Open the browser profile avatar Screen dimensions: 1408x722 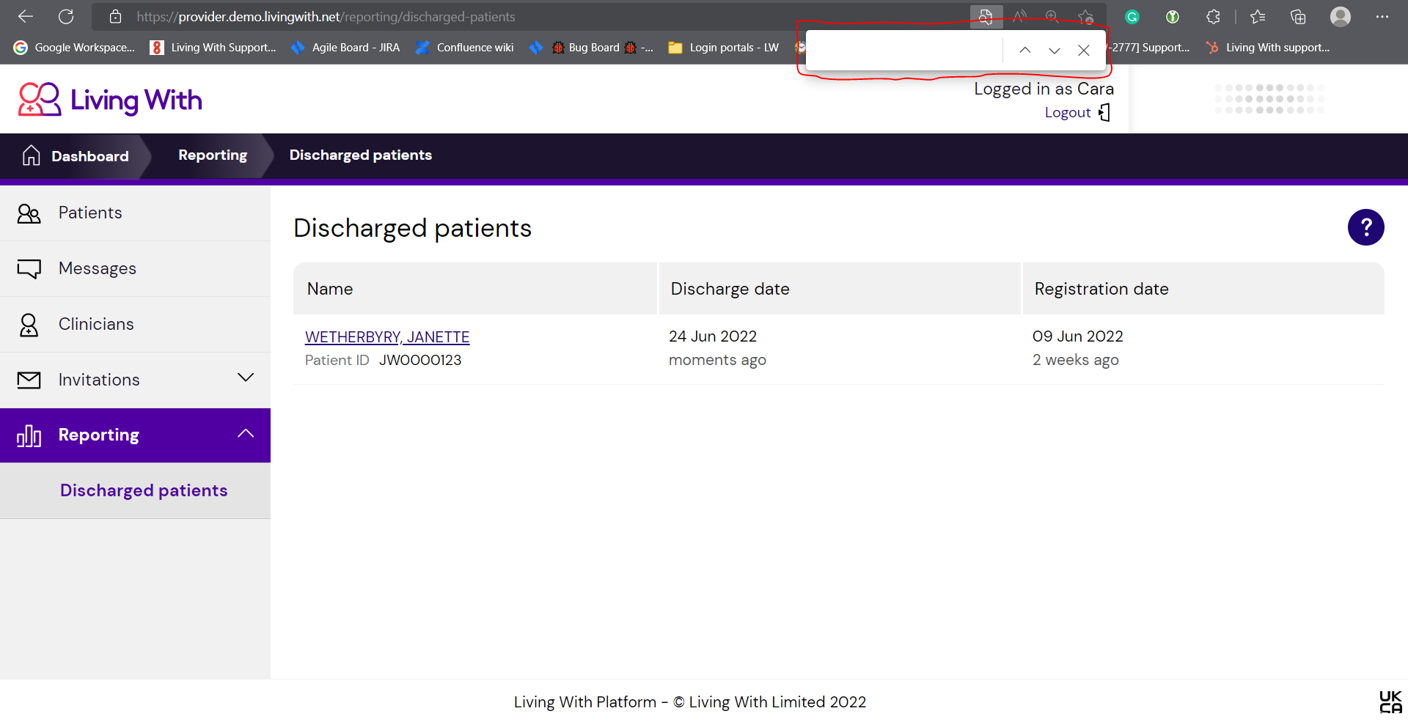[x=1341, y=16]
